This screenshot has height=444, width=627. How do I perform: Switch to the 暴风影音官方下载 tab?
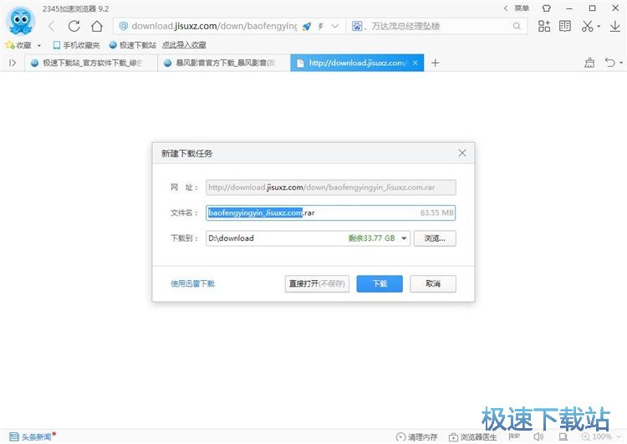224,63
